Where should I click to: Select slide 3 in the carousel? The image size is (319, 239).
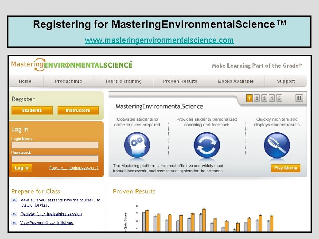tap(264, 98)
